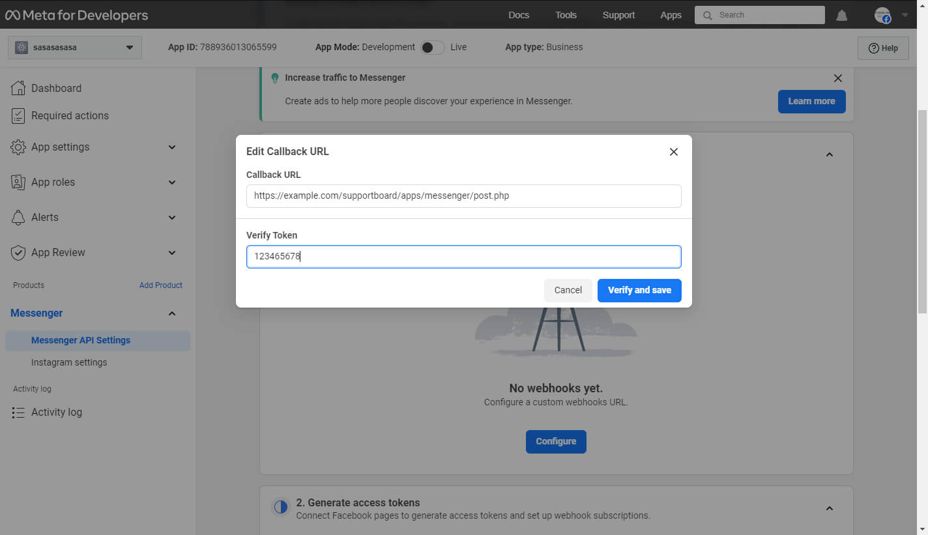Click the Add Product link

160,285
